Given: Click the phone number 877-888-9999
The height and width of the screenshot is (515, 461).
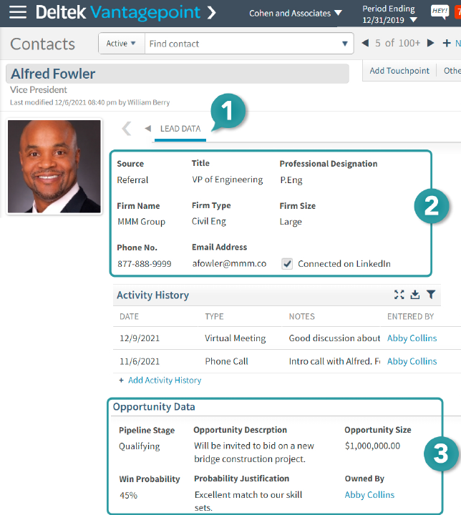Looking at the screenshot, I should click(x=145, y=264).
